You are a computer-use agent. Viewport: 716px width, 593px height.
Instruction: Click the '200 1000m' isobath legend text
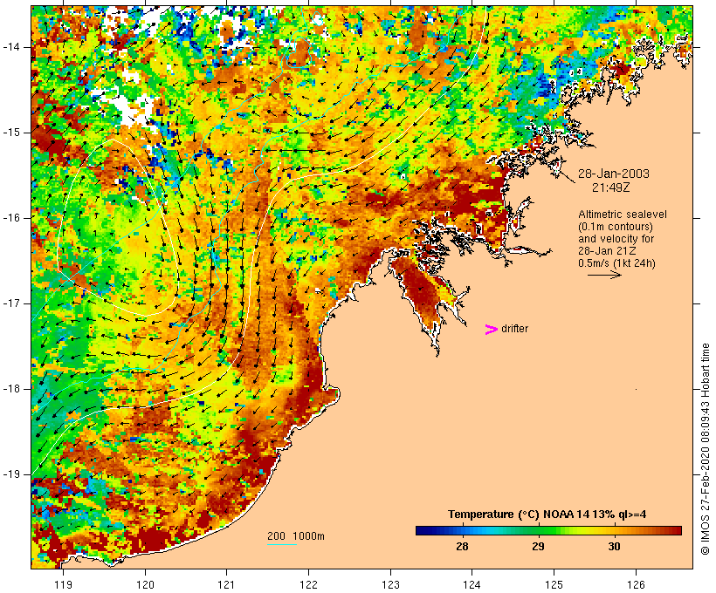[x=296, y=536]
